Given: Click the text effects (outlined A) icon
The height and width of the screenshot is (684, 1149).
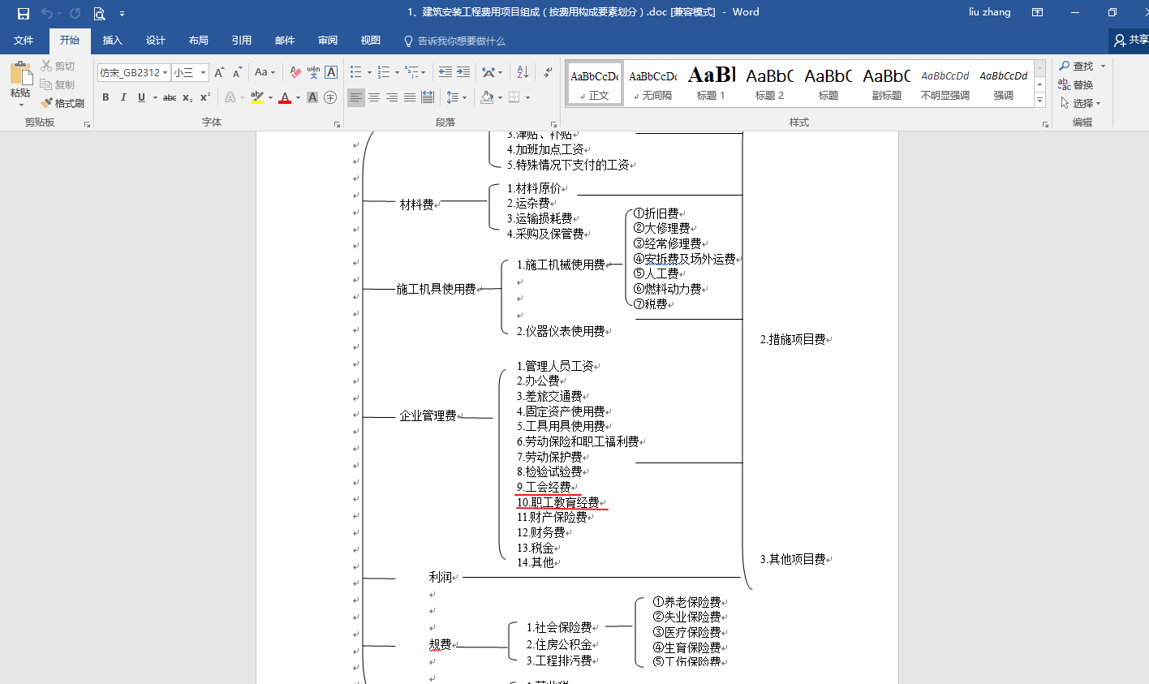Looking at the screenshot, I should (x=230, y=97).
